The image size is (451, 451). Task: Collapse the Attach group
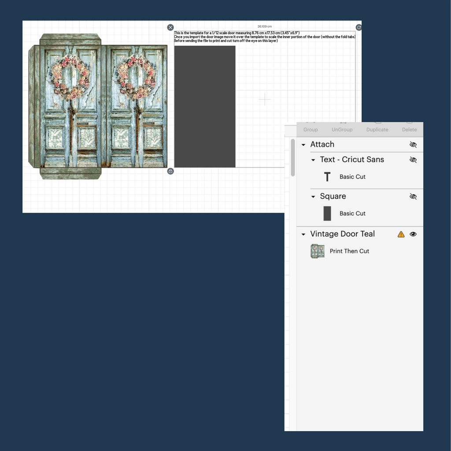click(303, 145)
